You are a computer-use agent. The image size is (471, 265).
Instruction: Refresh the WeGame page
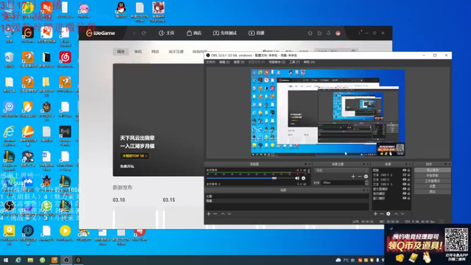click(144, 33)
